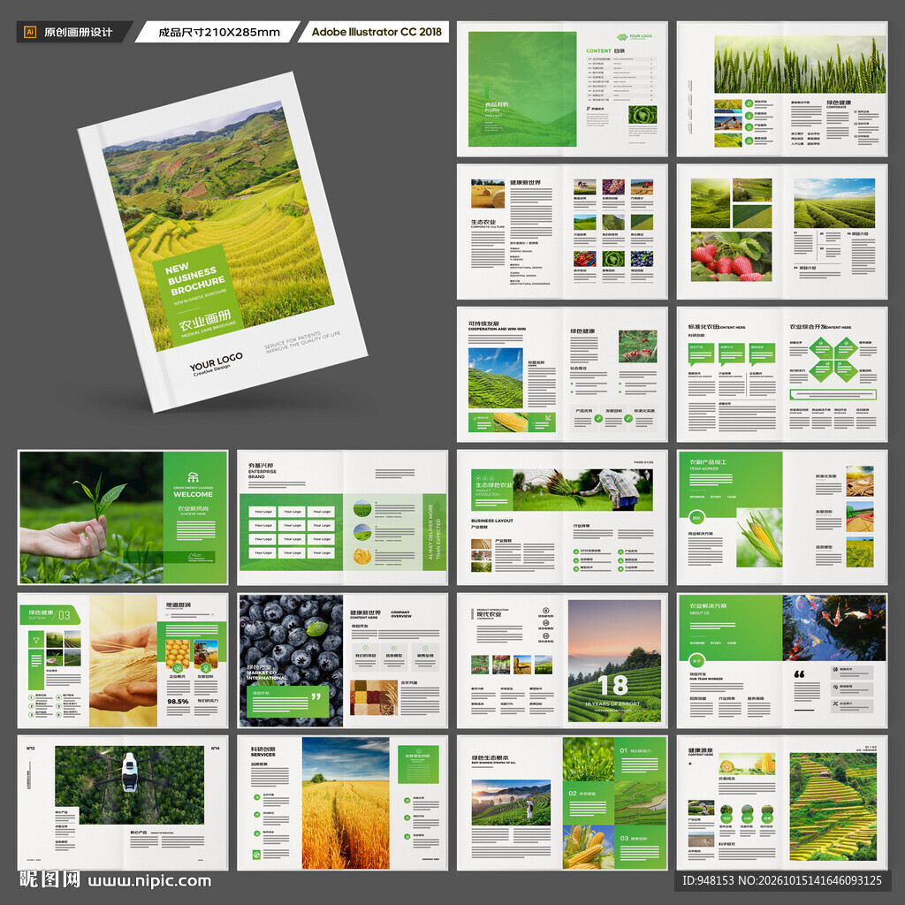Select the 成品尺寸210X285mm label tab
This screenshot has width=905, height=905.
pyautogui.click(x=218, y=33)
